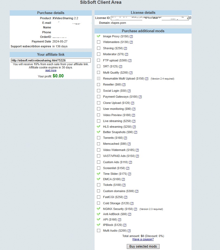This screenshot has width=220, height=250.
Task: Enable the Multi Audio ($200) checkbox
Action: [99, 231]
